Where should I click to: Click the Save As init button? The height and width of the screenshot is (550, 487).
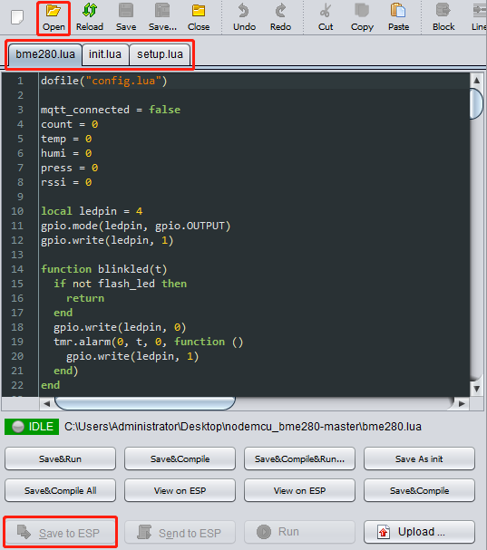point(419,458)
